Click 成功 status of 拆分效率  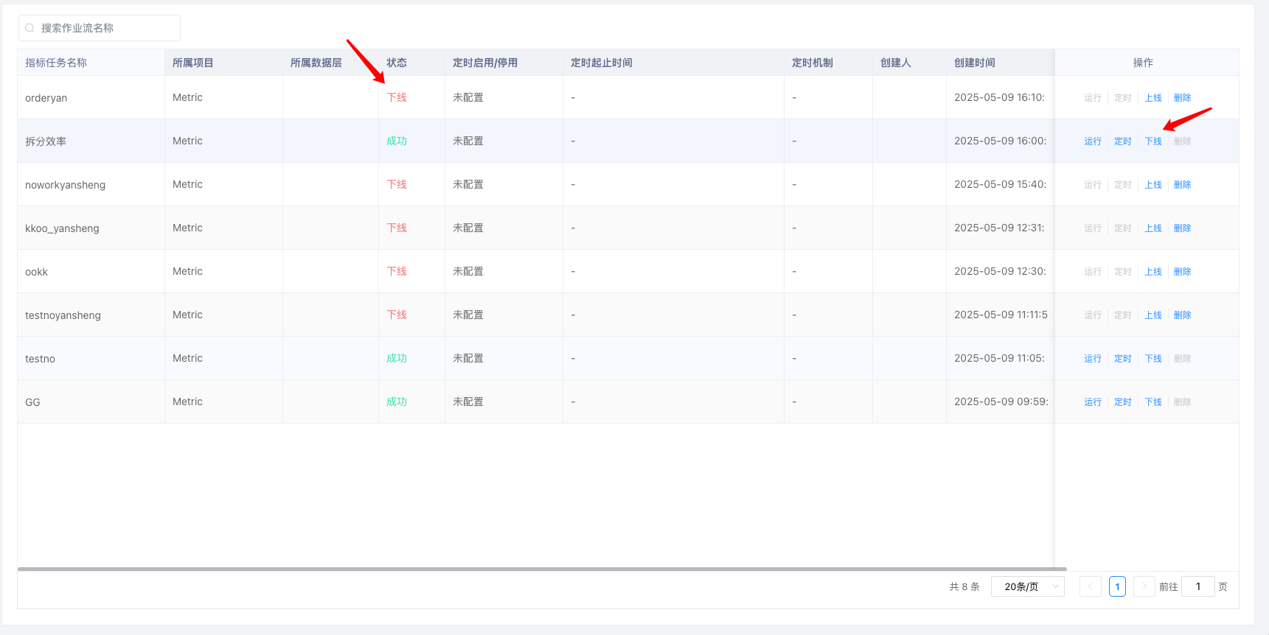[397, 141]
